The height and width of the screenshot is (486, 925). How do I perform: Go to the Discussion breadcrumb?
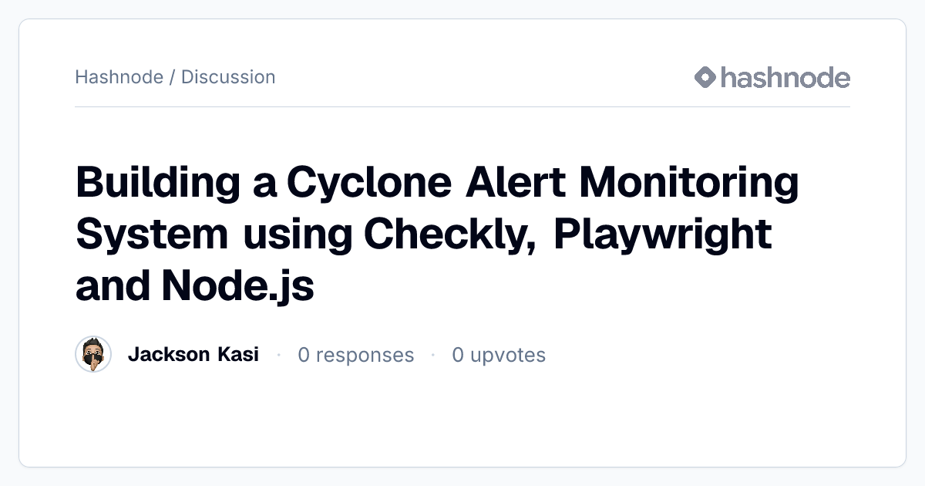tap(228, 77)
